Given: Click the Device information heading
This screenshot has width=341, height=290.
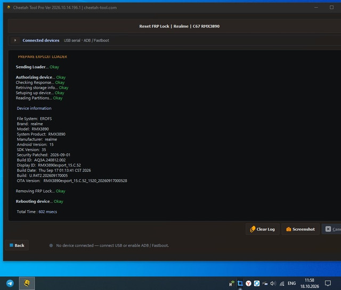Looking at the screenshot, I should pos(34,109).
